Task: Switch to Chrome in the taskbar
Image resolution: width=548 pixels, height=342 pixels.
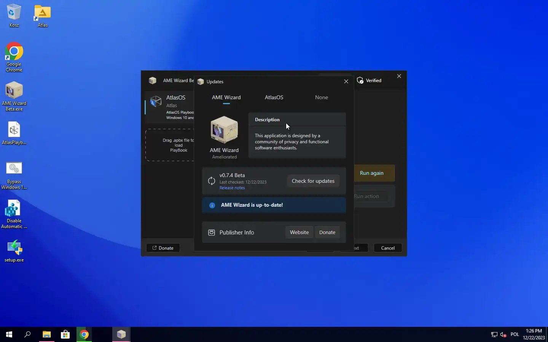Action: click(84, 334)
